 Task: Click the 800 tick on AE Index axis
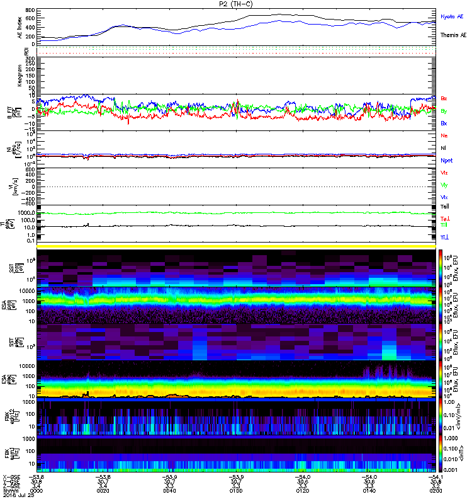click(x=30, y=10)
